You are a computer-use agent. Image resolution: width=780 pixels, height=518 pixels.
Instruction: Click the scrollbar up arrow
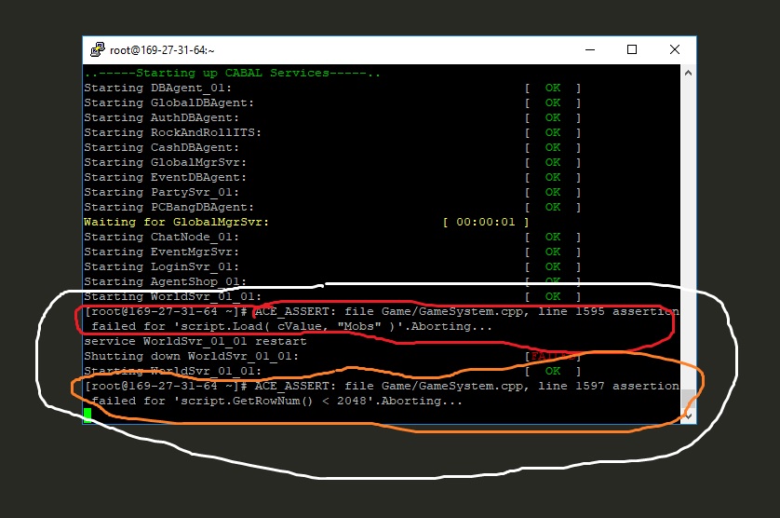coord(688,73)
